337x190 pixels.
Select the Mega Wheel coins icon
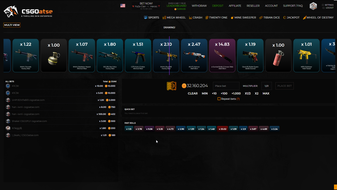(x=165, y=17)
